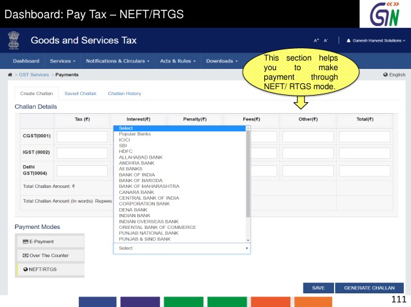Decrease font size with A- control

click(326, 40)
